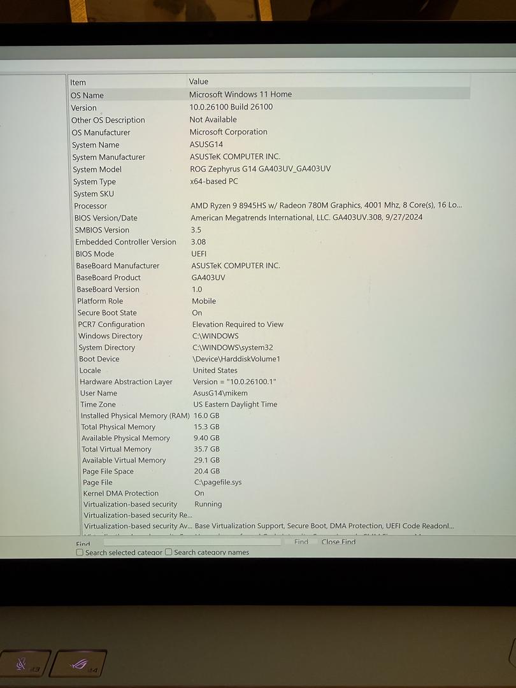This screenshot has height=688, width=516.
Task: Select the Boot Device row
Action: [270, 359]
